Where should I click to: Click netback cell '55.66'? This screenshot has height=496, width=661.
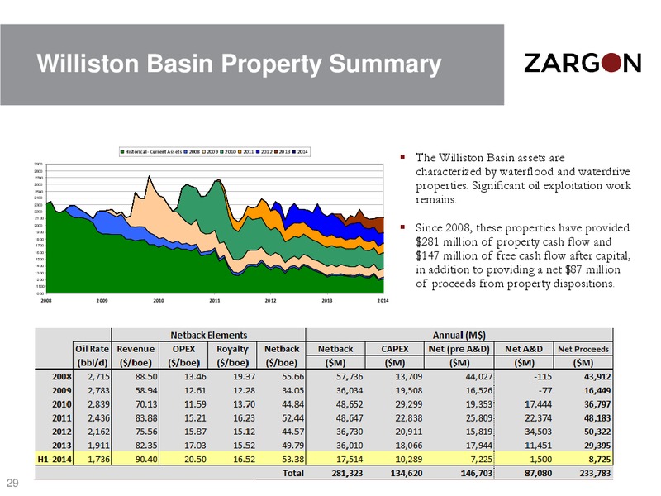293,376
